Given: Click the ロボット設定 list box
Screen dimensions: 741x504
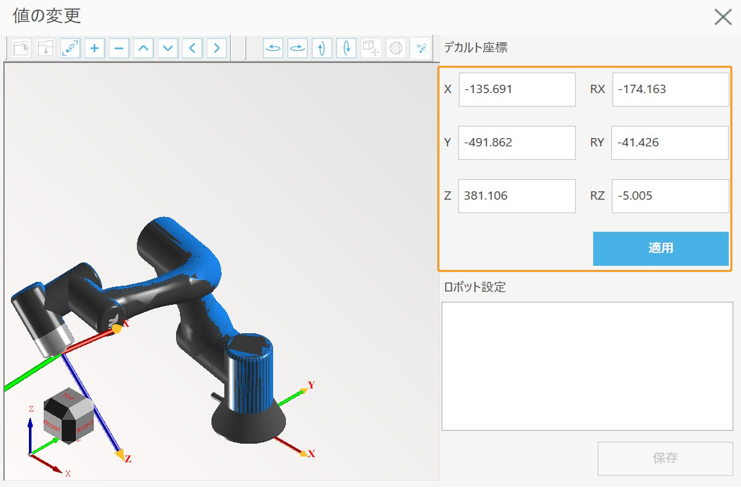Looking at the screenshot, I should click(x=587, y=366).
